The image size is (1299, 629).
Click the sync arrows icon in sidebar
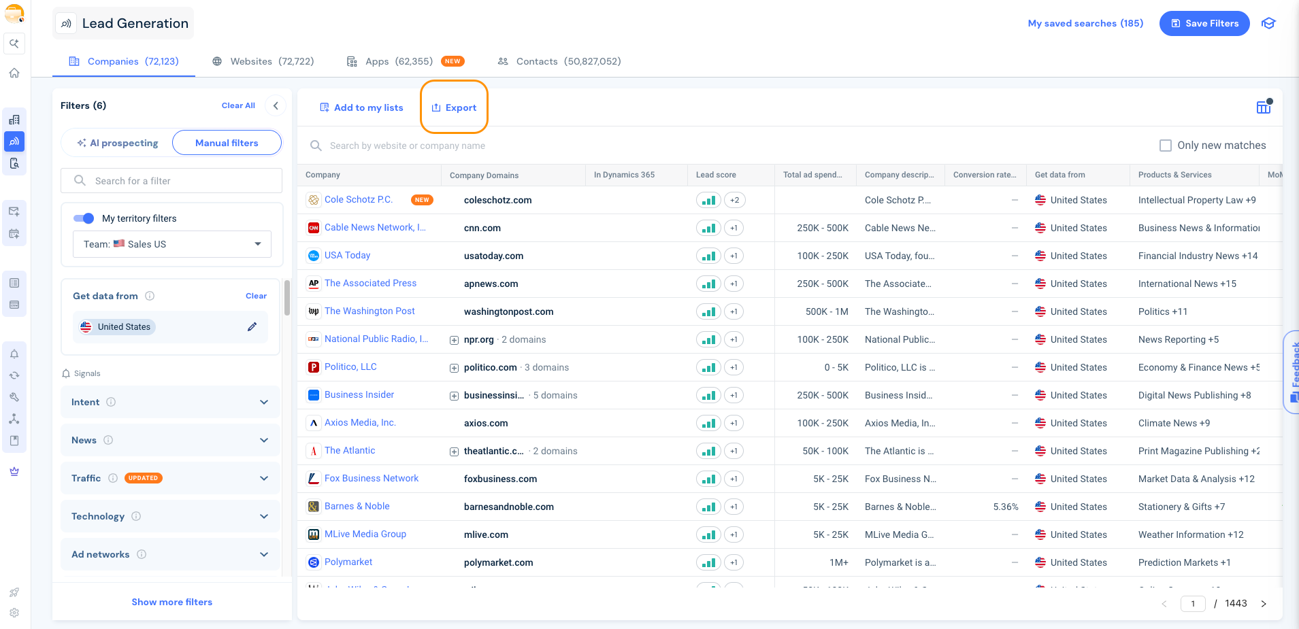[x=14, y=375]
